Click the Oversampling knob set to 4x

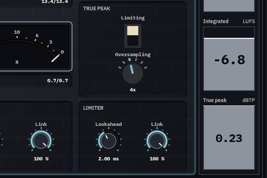pyautogui.click(x=133, y=73)
